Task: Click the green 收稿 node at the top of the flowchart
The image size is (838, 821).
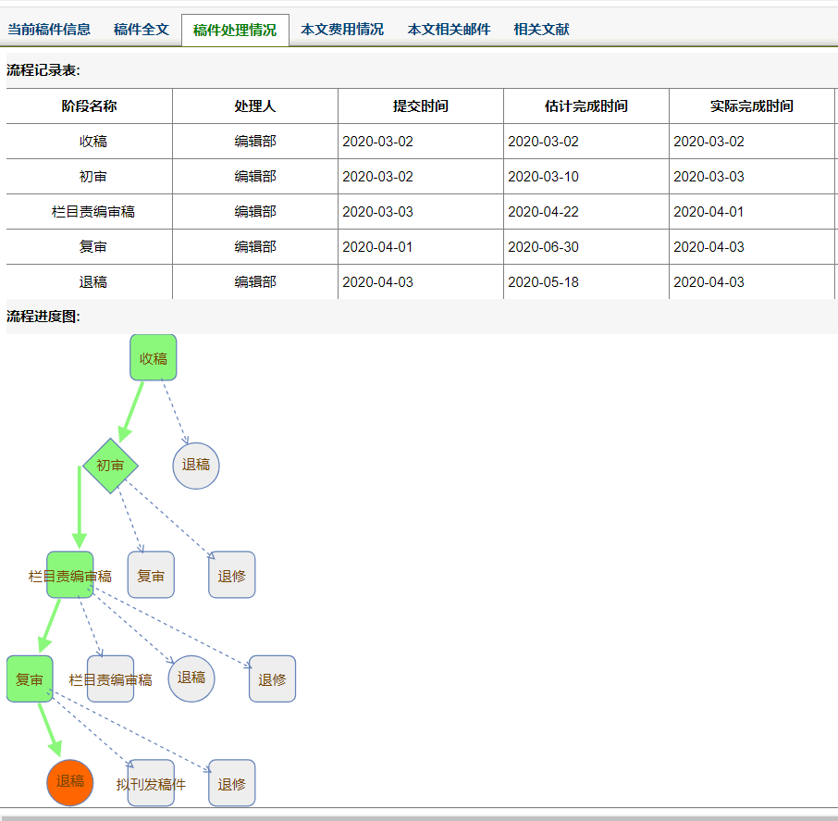Action: 154,358
